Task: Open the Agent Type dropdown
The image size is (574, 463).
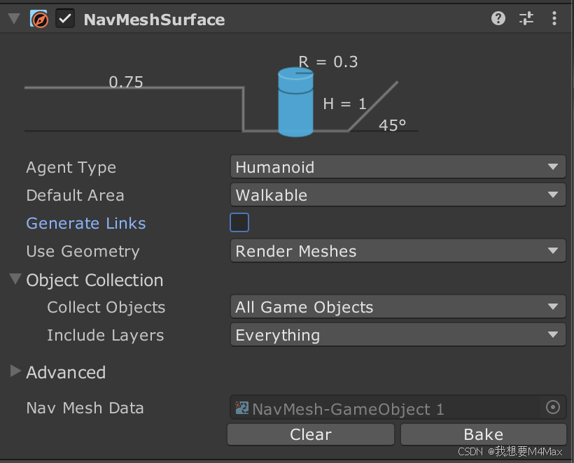Action: coord(398,167)
